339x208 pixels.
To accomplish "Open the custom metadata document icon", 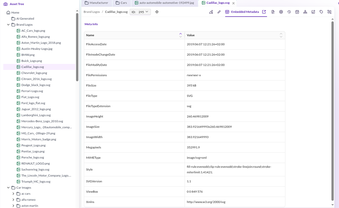I will pos(273,12).
